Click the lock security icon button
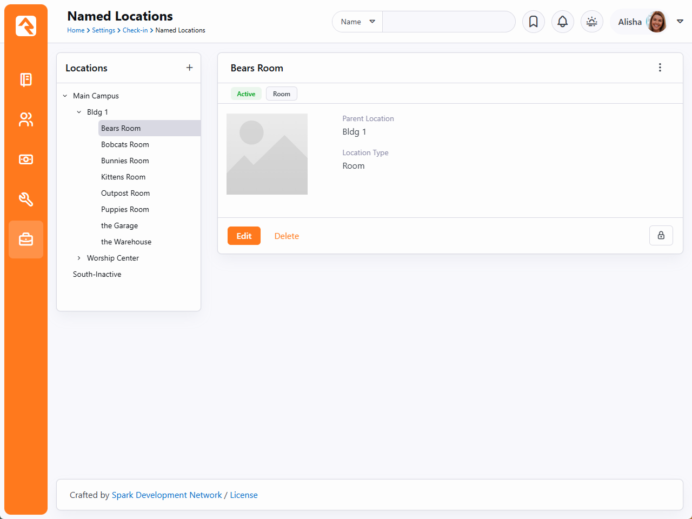Screen dimensions: 692x519 (661, 236)
